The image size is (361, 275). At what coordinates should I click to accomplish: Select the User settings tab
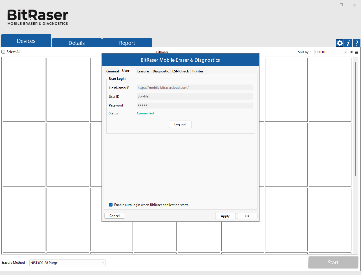[x=126, y=71]
